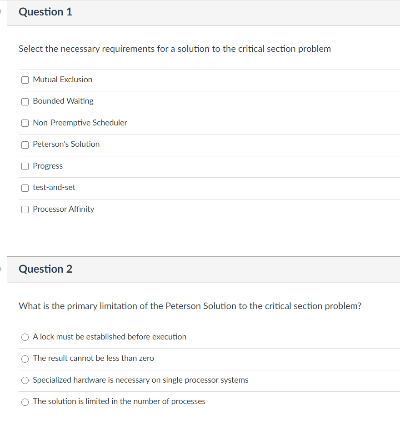Select the answer about establishing a lock
Screen dimensions: 400x424
coord(25,337)
